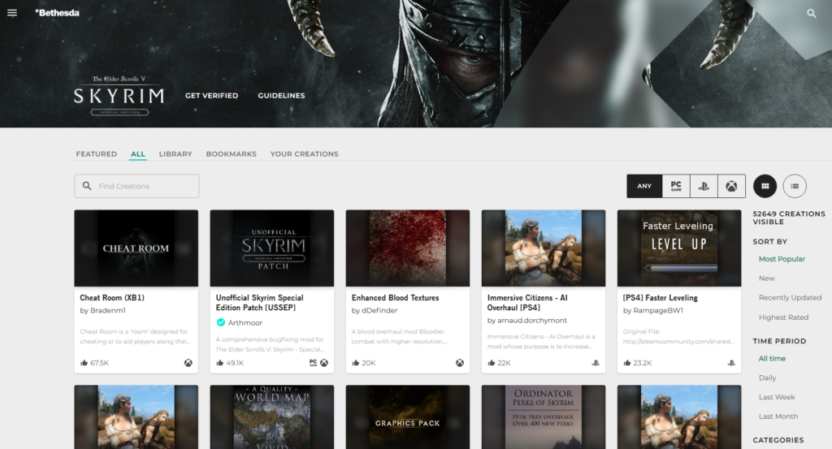
Task: Open the Featured tab
Action: tap(97, 154)
